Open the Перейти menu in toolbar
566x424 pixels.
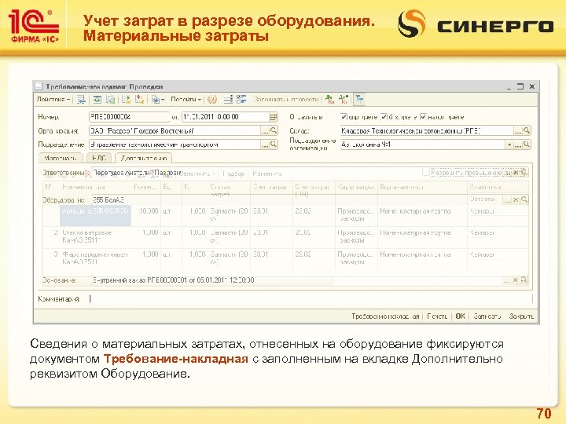[186, 100]
